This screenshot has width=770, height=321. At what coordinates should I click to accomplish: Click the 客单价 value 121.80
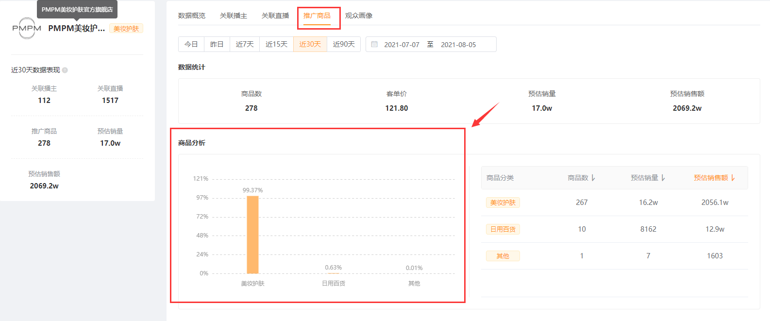(x=397, y=108)
